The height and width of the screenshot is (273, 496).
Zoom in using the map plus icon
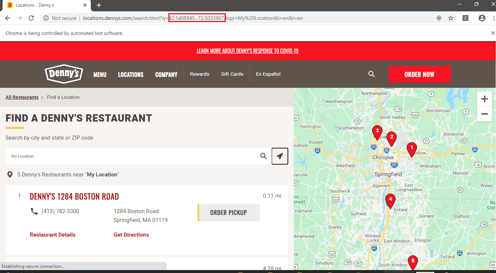485,98
